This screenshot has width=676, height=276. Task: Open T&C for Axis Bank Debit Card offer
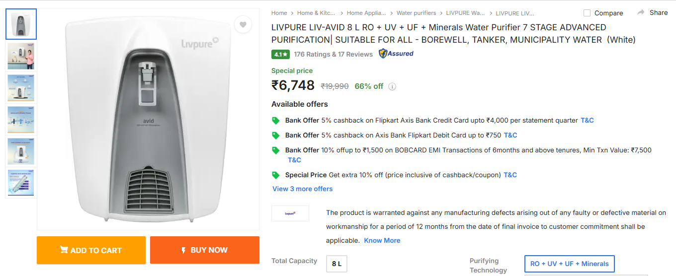tap(510, 135)
